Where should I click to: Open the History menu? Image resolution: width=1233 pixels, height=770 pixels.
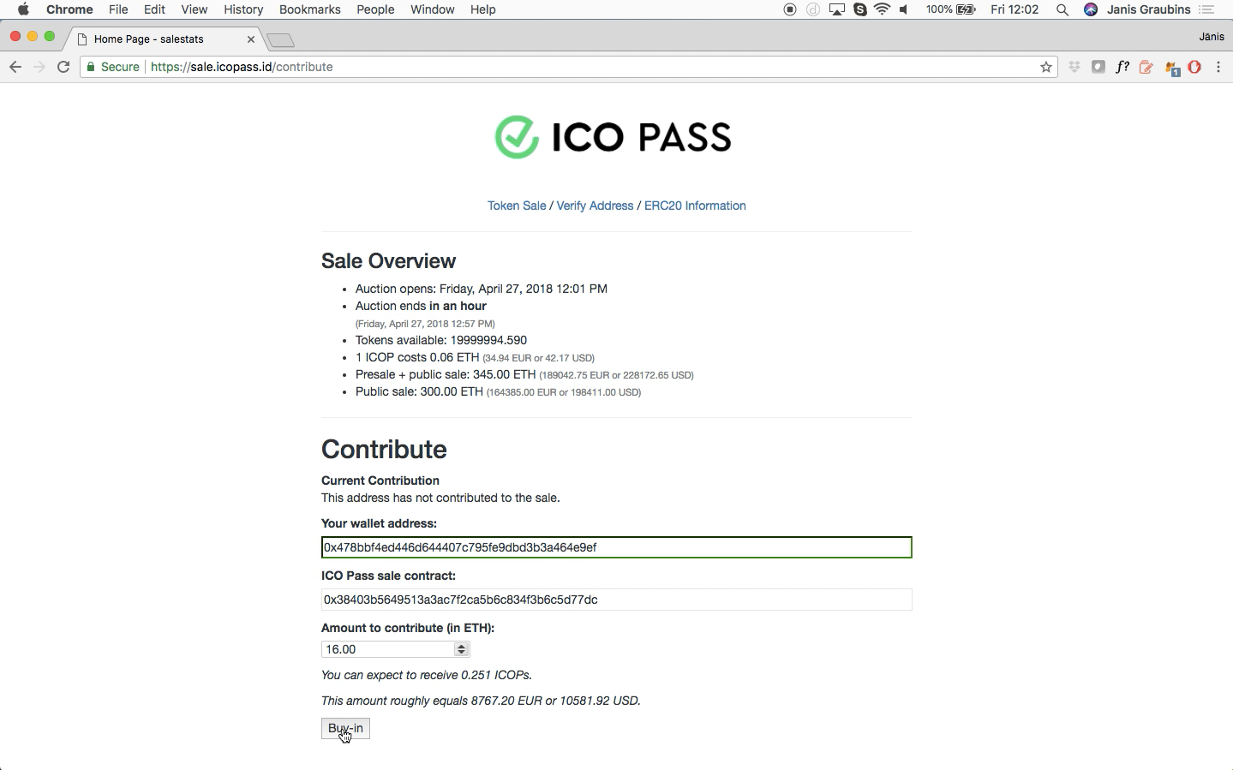point(243,9)
